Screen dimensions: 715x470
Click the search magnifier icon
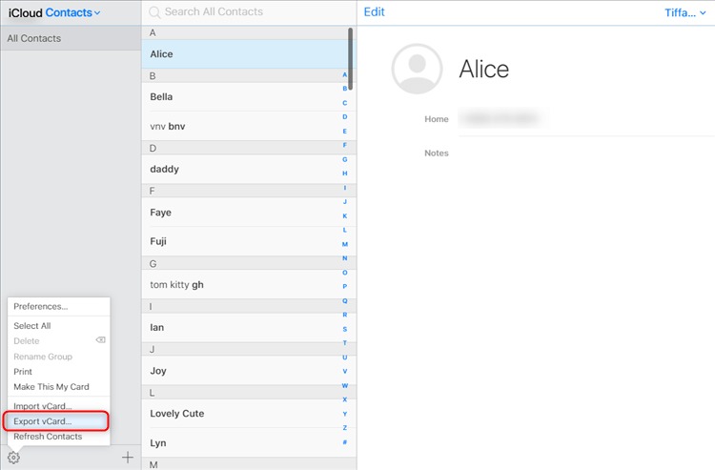[154, 12]
